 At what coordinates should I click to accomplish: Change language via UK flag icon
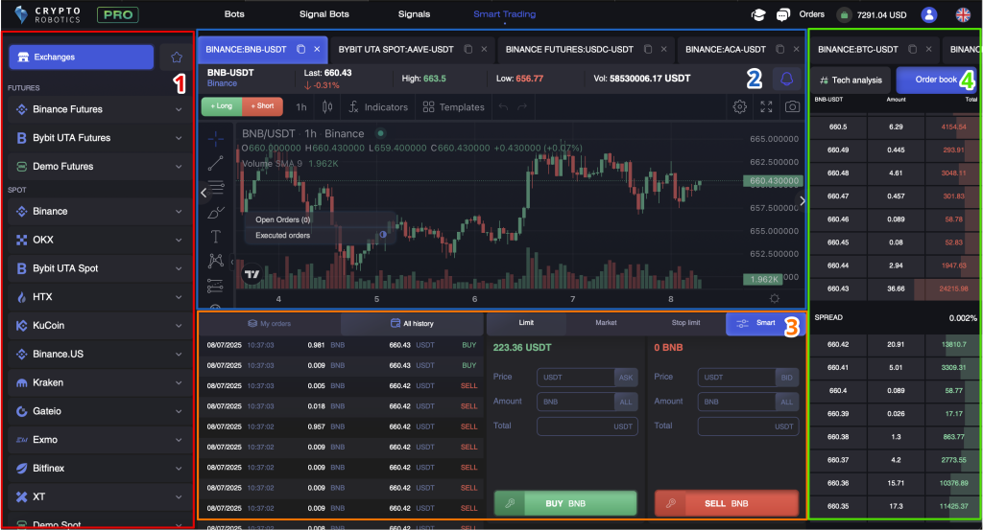(x=963, y=14)
